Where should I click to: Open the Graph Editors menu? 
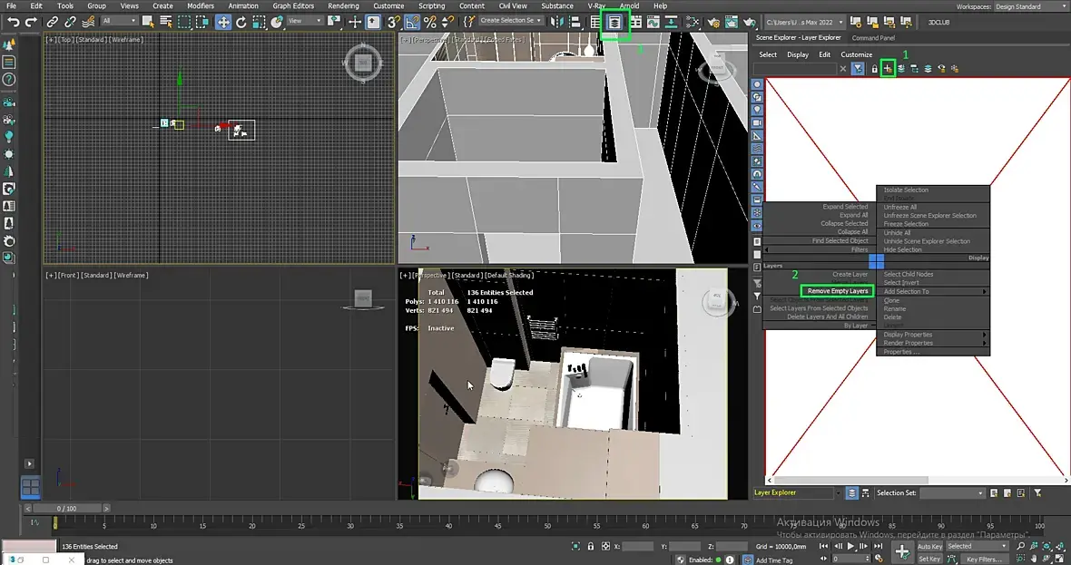click(x=293, y=6)
